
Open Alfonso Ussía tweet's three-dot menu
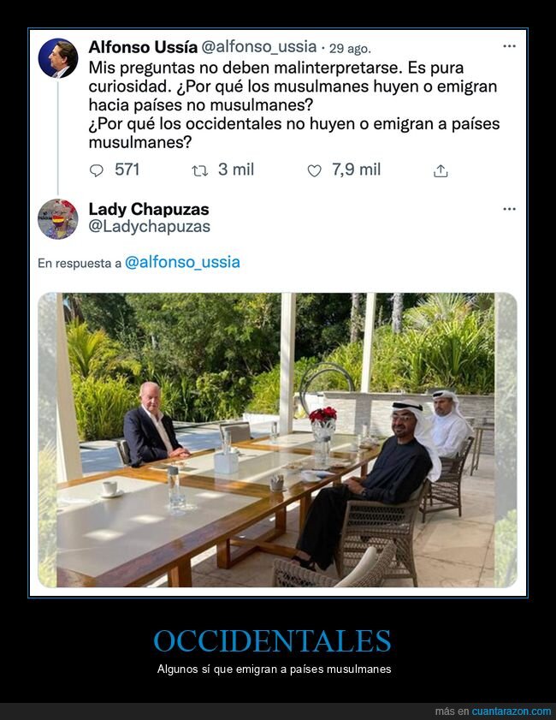(509, 46)
